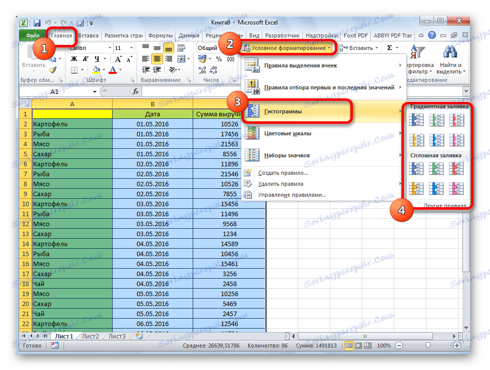Apply red font color with the A icon
The width and height of the screenshot is (490, 370).
coord(113,70)
